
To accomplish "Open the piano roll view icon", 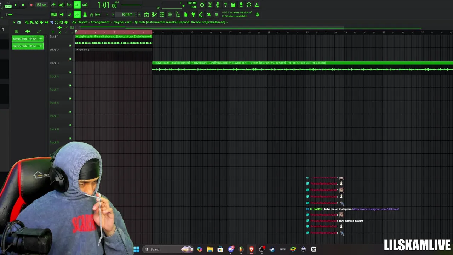I will coord(154,15).
